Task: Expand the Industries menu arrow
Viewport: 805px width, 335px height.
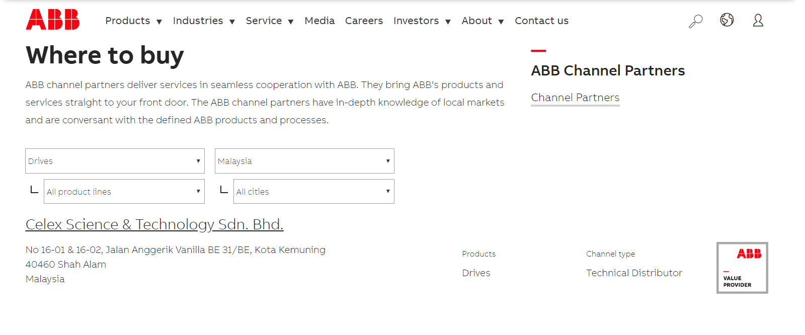Action: (232, 22)
